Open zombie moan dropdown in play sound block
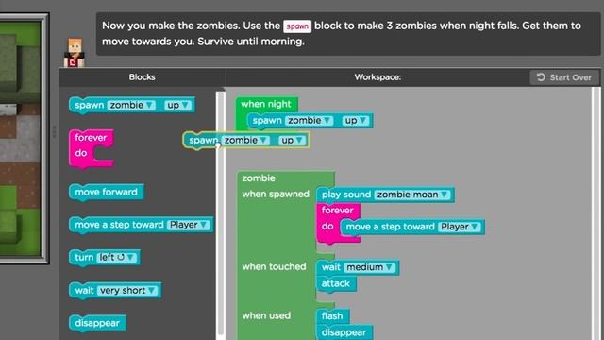This screenshot has height=340, width=604. coord(412,195)
